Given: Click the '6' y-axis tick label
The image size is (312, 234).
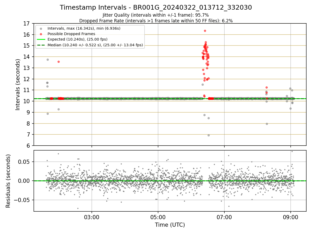Looking at the screenshot, I should click(x=28, y=146).
